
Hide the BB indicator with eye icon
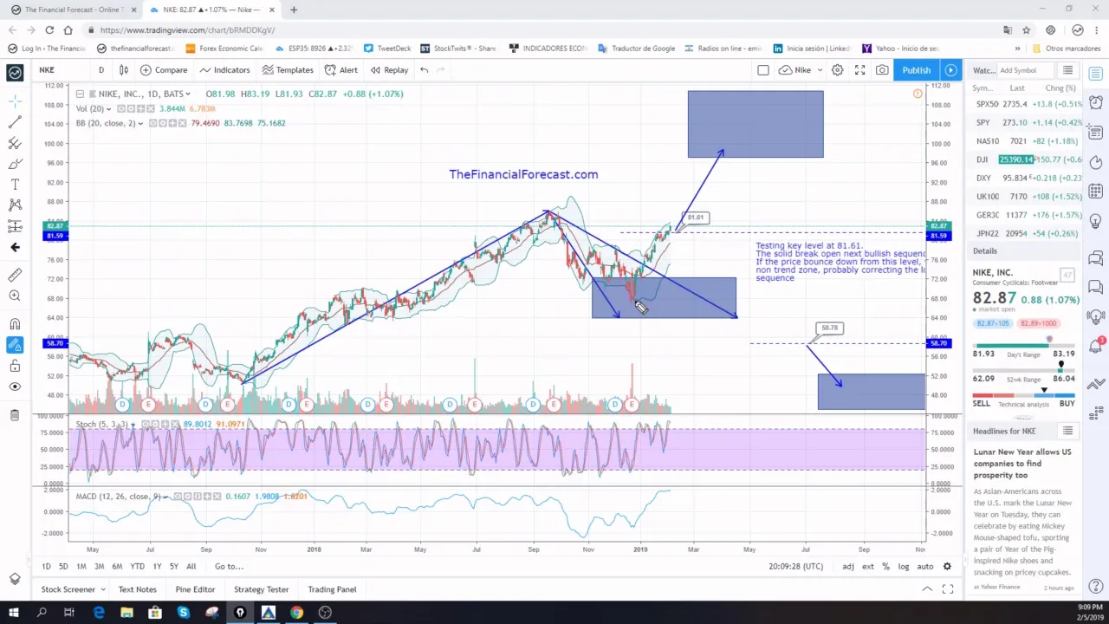(152, 123)
